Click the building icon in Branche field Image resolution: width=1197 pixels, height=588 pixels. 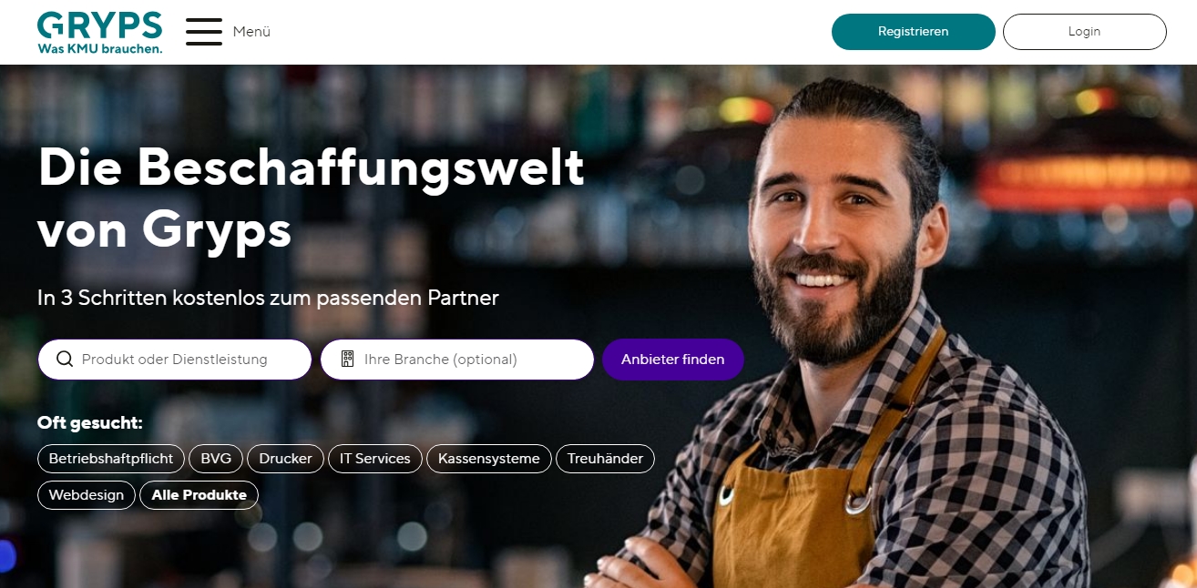(x=347, y=359)
